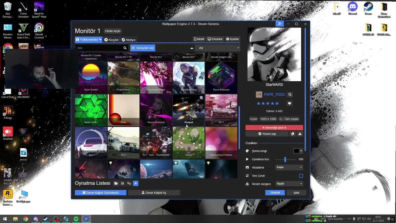This screenshot has height=223, width=396.
Task: Open Chrome from the taskbar
Action: coord(25,219)
